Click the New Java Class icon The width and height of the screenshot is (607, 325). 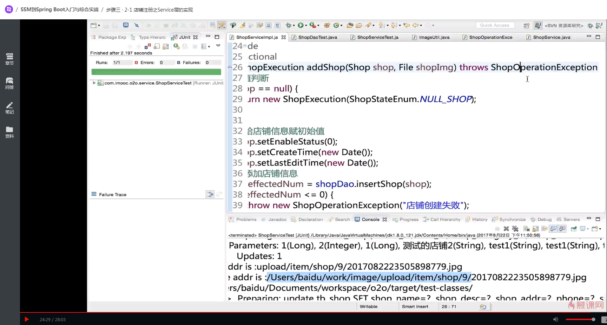click(336, 25)
